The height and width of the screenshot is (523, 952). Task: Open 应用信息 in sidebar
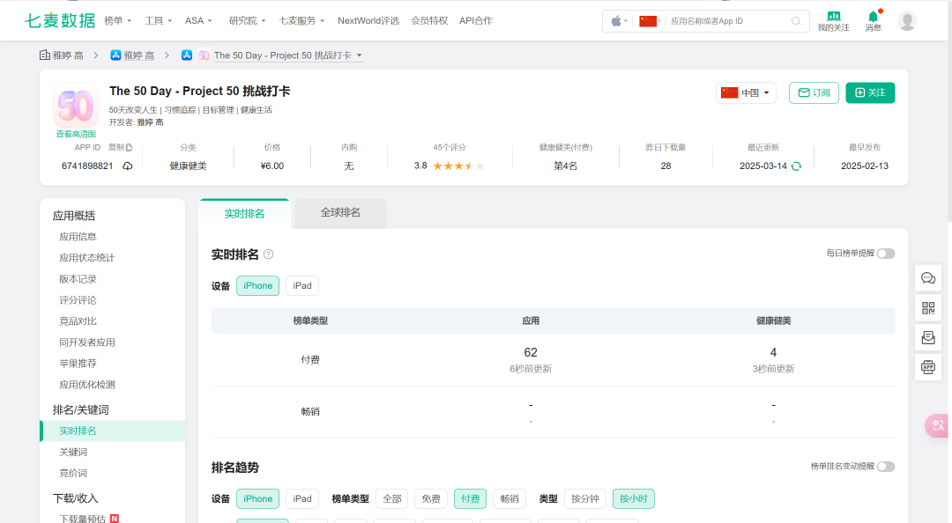pyautogui.click(x=78, y=237)
